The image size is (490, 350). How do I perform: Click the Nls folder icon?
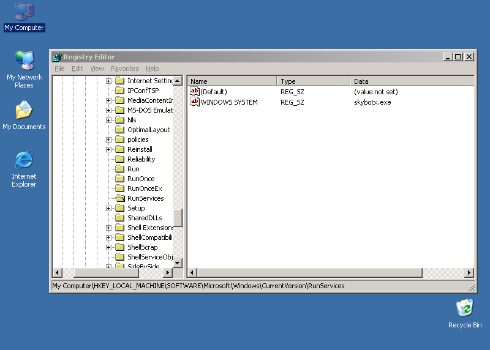pyautogui.click(x=119, y=120)
